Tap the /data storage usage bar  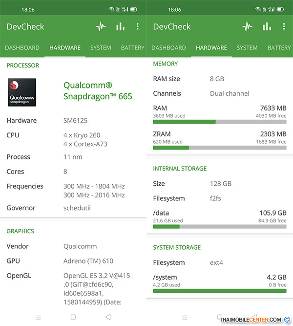tap(220, 227)
